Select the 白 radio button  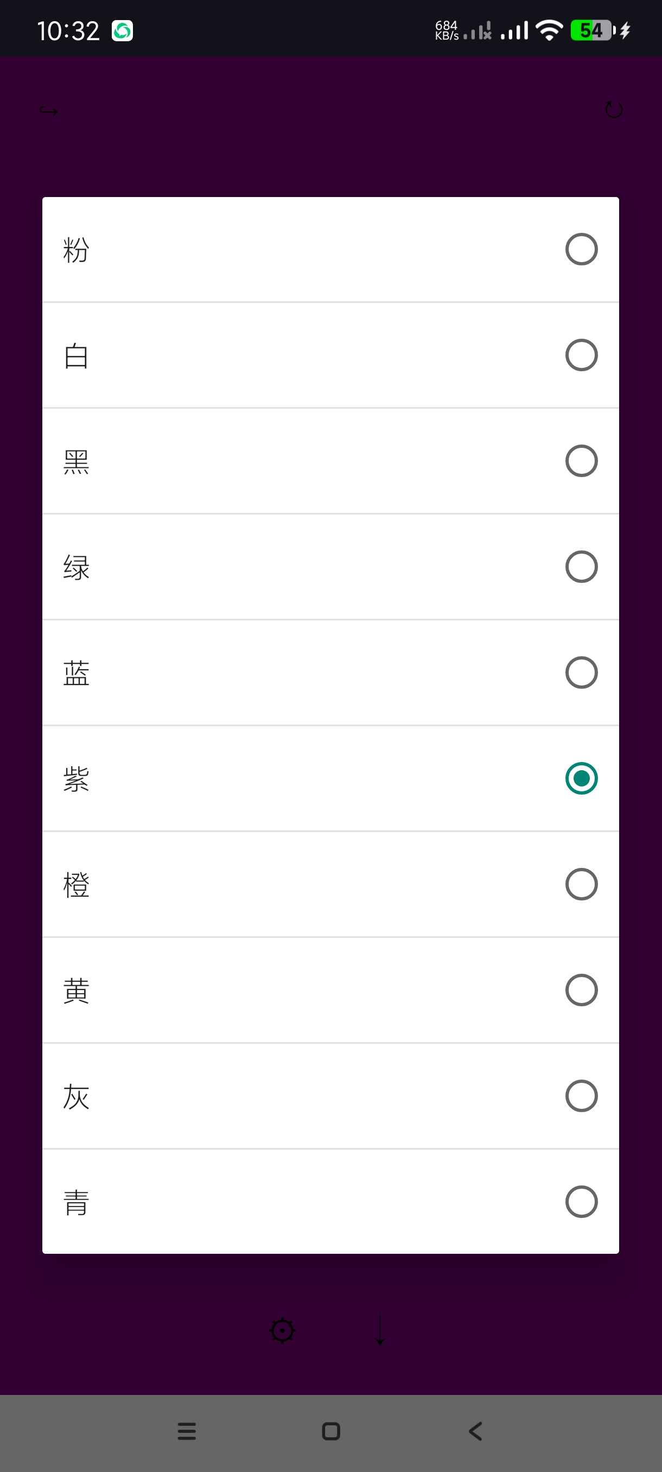pos(581,355)
